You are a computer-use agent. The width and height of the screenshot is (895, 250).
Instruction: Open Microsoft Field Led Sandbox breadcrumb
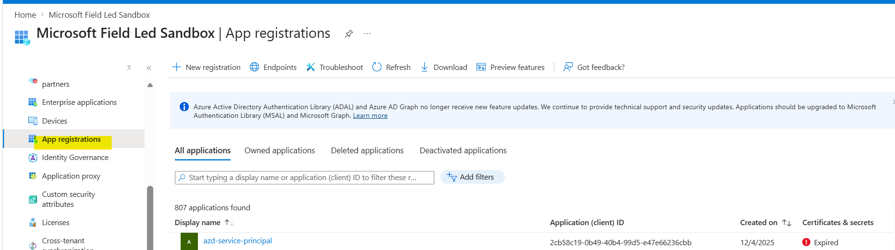click(99, 15)
